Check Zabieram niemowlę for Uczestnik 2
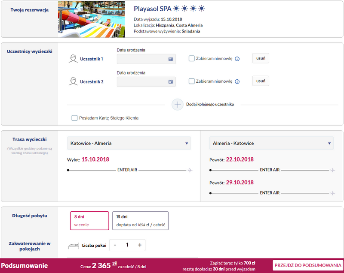Viewport: 344px width, 273px height. tap(191, 81)
